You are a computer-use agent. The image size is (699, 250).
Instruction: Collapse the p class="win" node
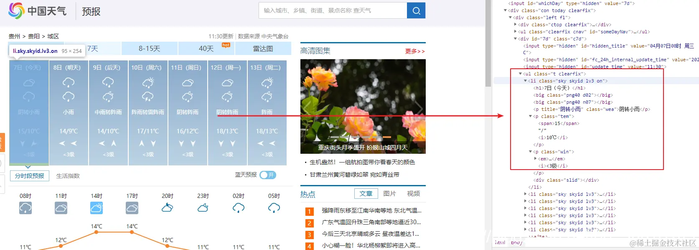[x=531, y=152]
